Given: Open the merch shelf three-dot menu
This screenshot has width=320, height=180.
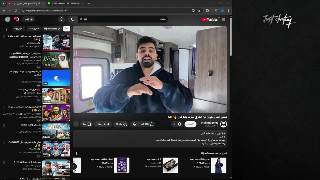Looking at the screenshot, I should click(76, 153).
